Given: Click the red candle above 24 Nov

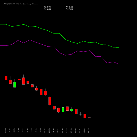Looking at the screenshot, I should click(54, 108).
